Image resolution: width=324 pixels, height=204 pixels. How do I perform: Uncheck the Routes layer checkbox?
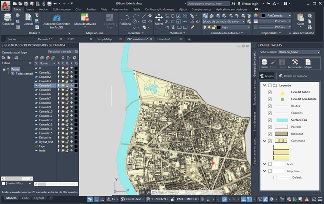tap(270, 106)
